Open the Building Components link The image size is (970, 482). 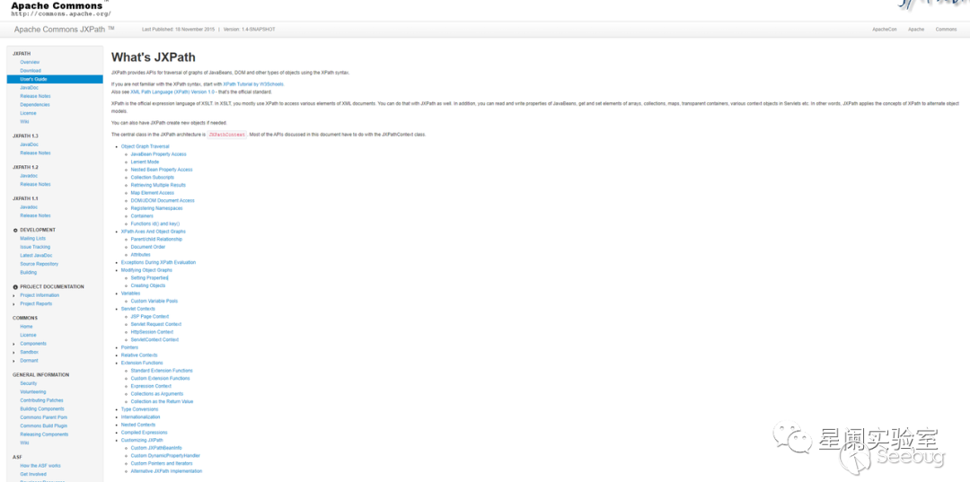click(42, 409)
